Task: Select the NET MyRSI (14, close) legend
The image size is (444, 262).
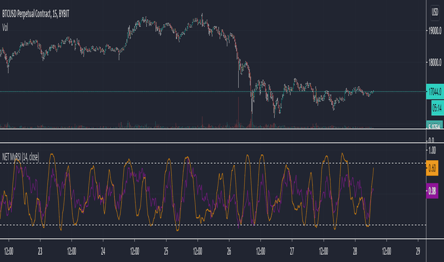Action: [20, 157]
